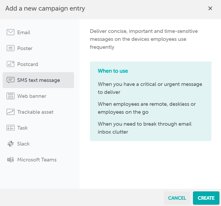Click the Slack logo icon
This screenshot has width=221, height=206.
pyautogui.click(x=11, y=144)
